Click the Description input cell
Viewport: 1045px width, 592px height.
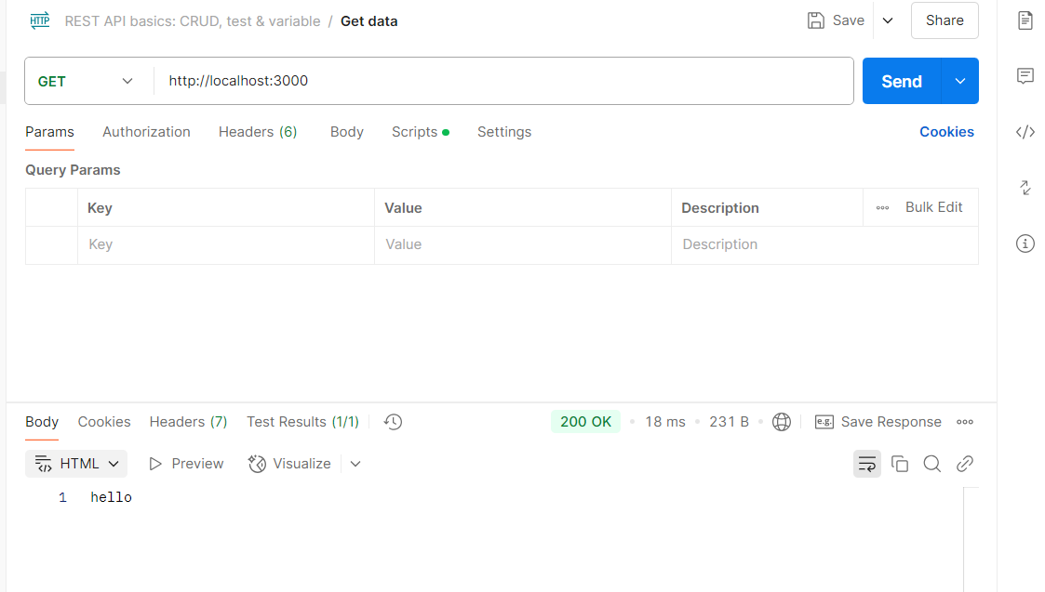click(824, 244)
